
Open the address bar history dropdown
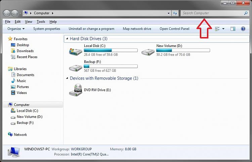[169, 13]
